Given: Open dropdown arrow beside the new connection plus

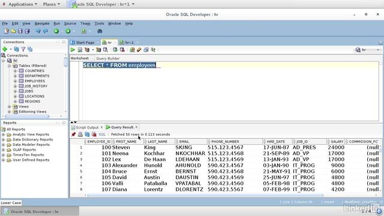Looking at the screenshot, I should coord(11,49).
